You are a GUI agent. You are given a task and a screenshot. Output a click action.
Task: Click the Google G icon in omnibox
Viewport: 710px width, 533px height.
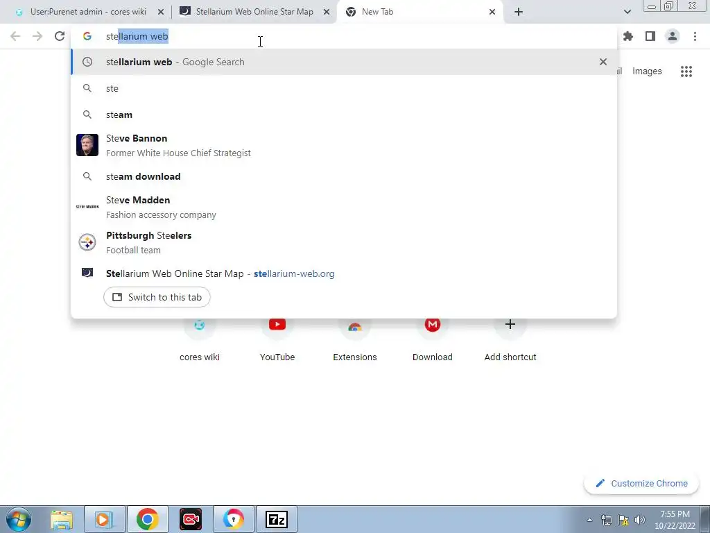point(87,36)
